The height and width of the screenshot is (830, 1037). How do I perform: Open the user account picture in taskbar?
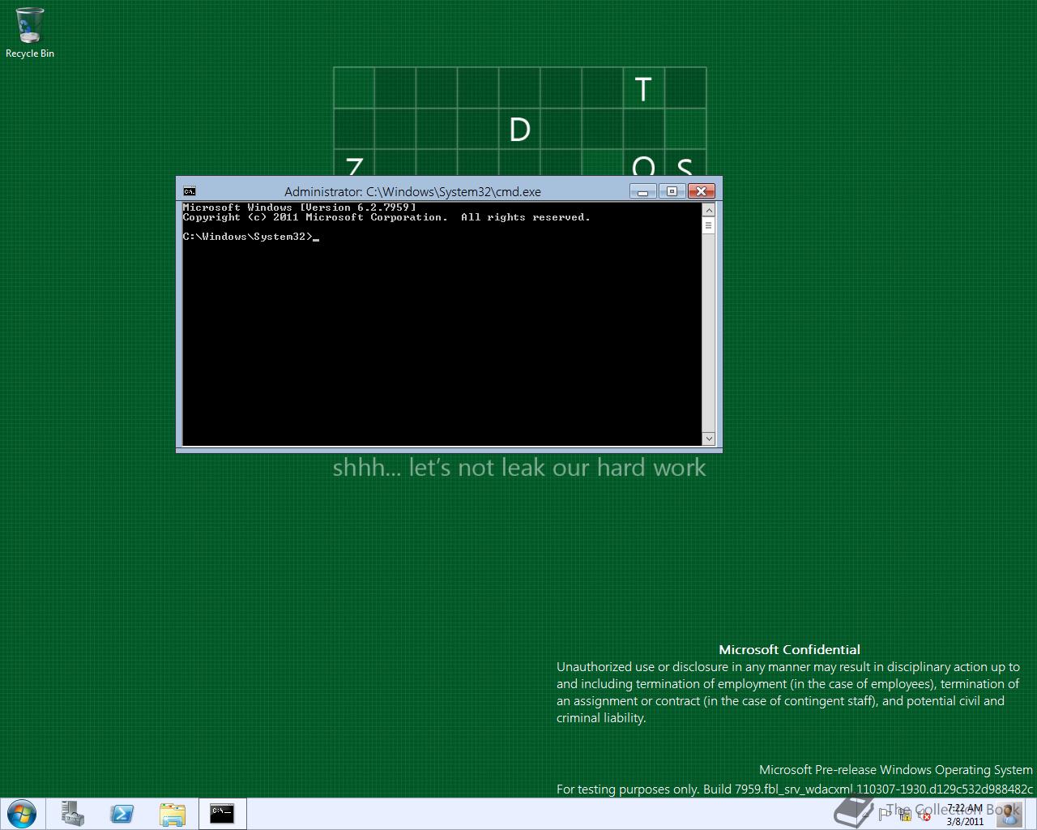click(x=1010, y=813)
